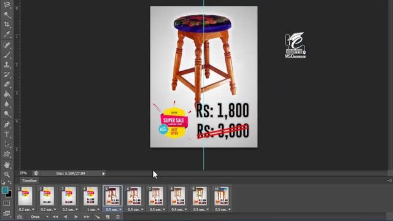Select timeline frame 1 thumbnail
393x221 pixels.
click(25, 196)
